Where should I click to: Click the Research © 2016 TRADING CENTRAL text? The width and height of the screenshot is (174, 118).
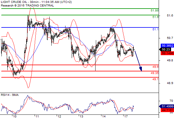(27, 6)
